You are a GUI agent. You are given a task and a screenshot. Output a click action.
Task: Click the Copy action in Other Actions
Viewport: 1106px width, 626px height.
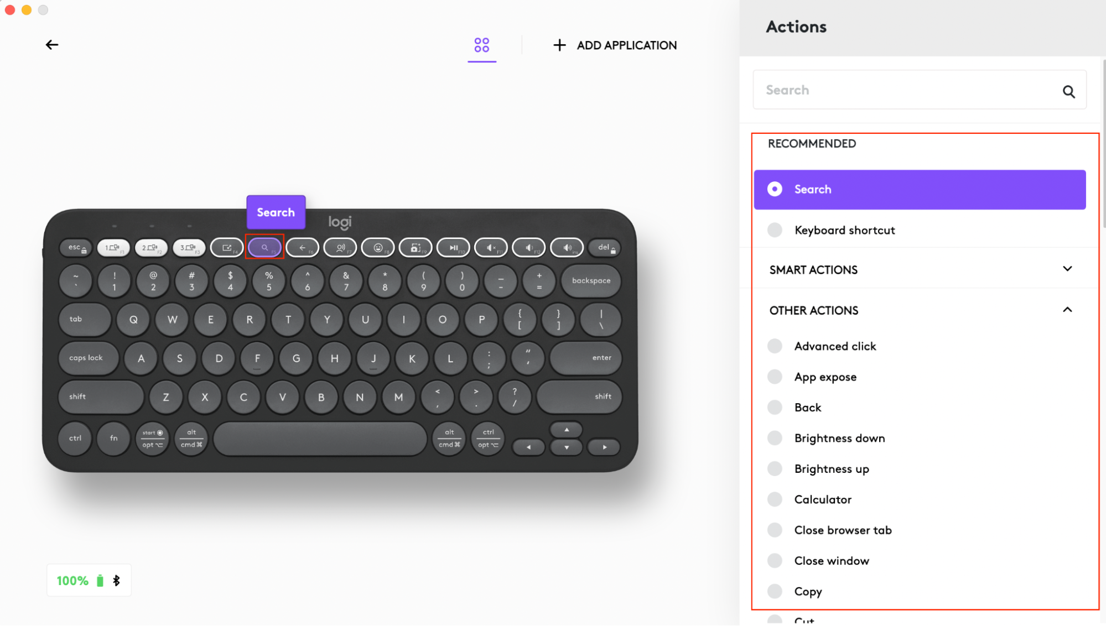point(807,591)
